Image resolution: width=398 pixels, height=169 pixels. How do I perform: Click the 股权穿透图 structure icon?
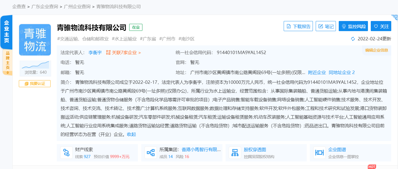(x=235, y=152)
